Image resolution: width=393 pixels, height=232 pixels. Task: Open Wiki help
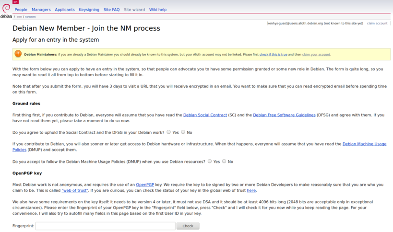pyautogui.click(x=158, y=10)
